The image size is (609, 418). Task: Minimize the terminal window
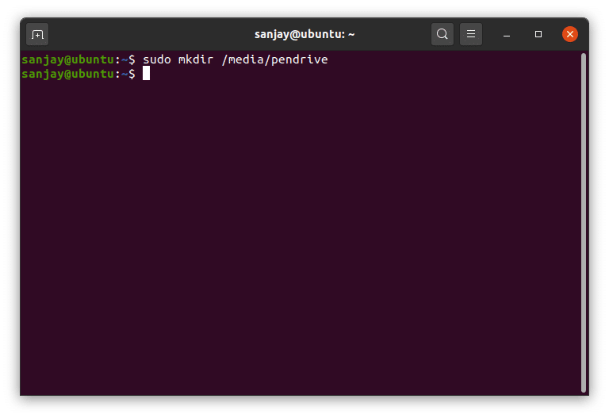(x=507, y=35)
